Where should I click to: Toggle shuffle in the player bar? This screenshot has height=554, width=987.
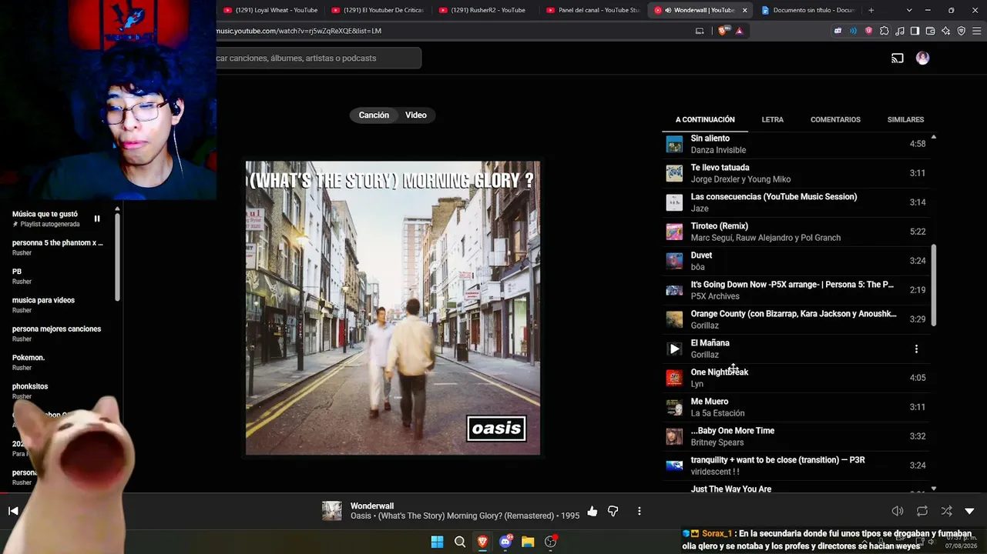click(946, 511)
